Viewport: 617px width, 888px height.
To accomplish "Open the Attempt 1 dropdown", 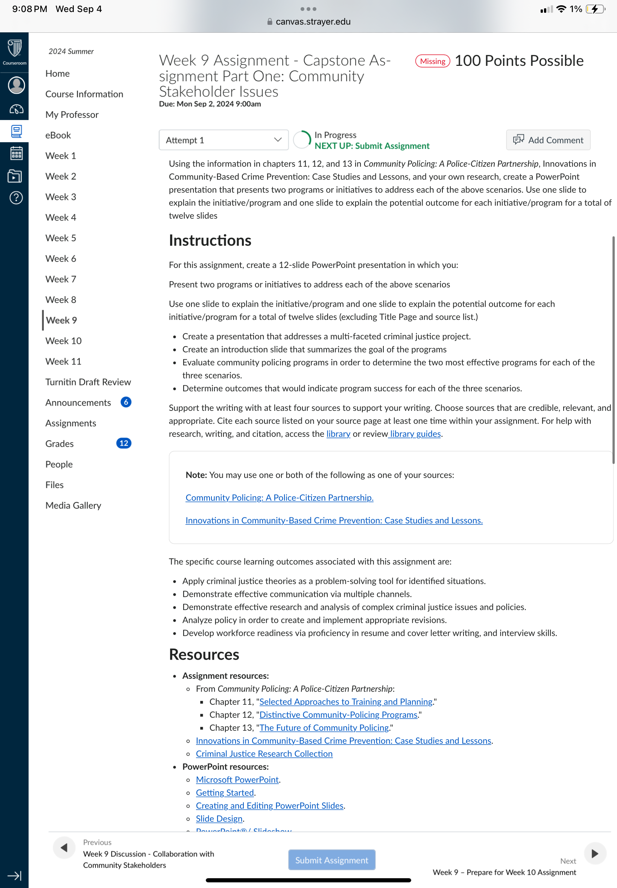I will point(223,140).
